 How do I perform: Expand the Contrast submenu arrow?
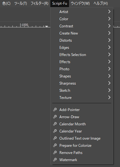(109, 26)
